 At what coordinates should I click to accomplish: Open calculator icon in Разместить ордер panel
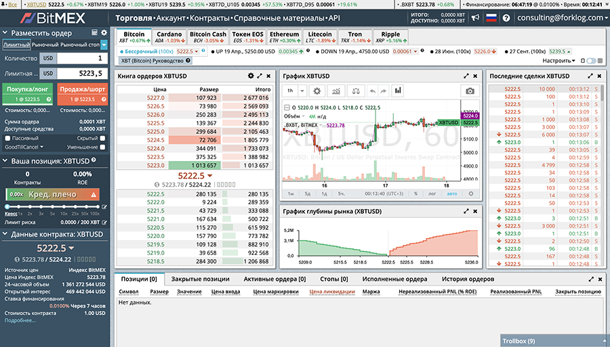(94, 32)
